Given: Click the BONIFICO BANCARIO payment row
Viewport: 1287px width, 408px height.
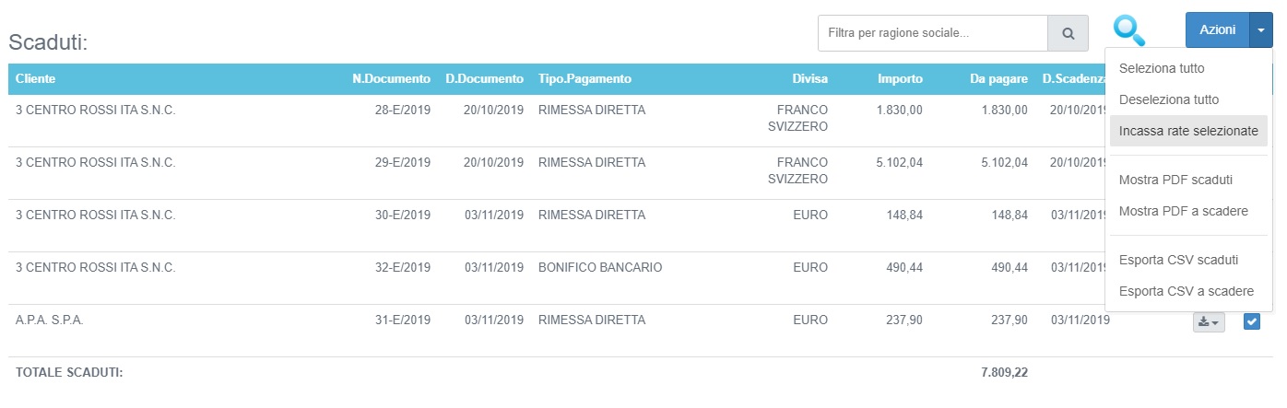Looking at the screenshot, I should (x=599, y=268).
